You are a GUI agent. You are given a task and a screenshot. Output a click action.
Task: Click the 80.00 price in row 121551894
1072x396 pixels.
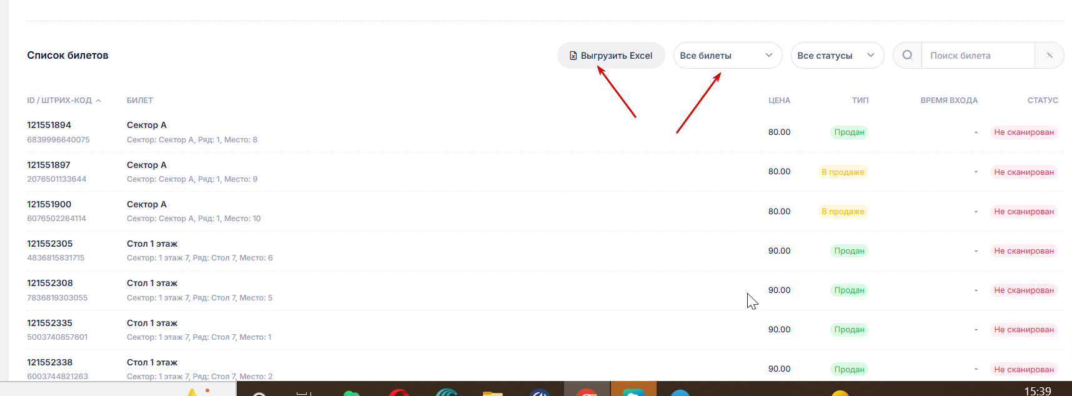(x=779, y=132)
